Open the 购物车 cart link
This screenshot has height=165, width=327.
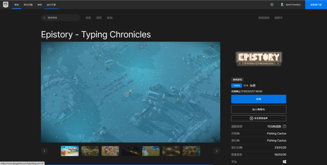(x=278, y=18)
